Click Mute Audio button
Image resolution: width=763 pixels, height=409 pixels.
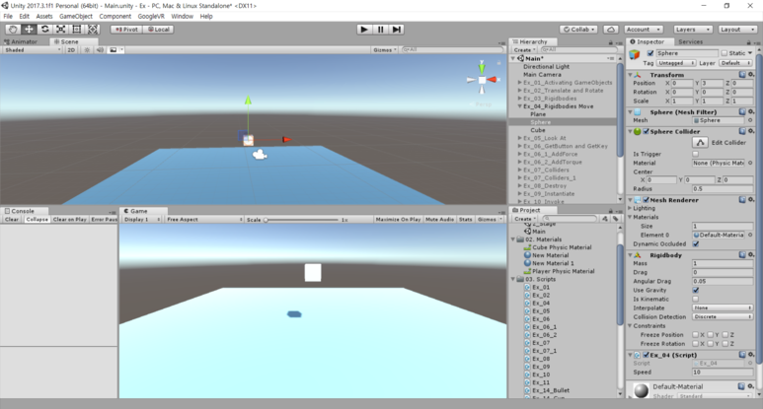click(439, 219)
